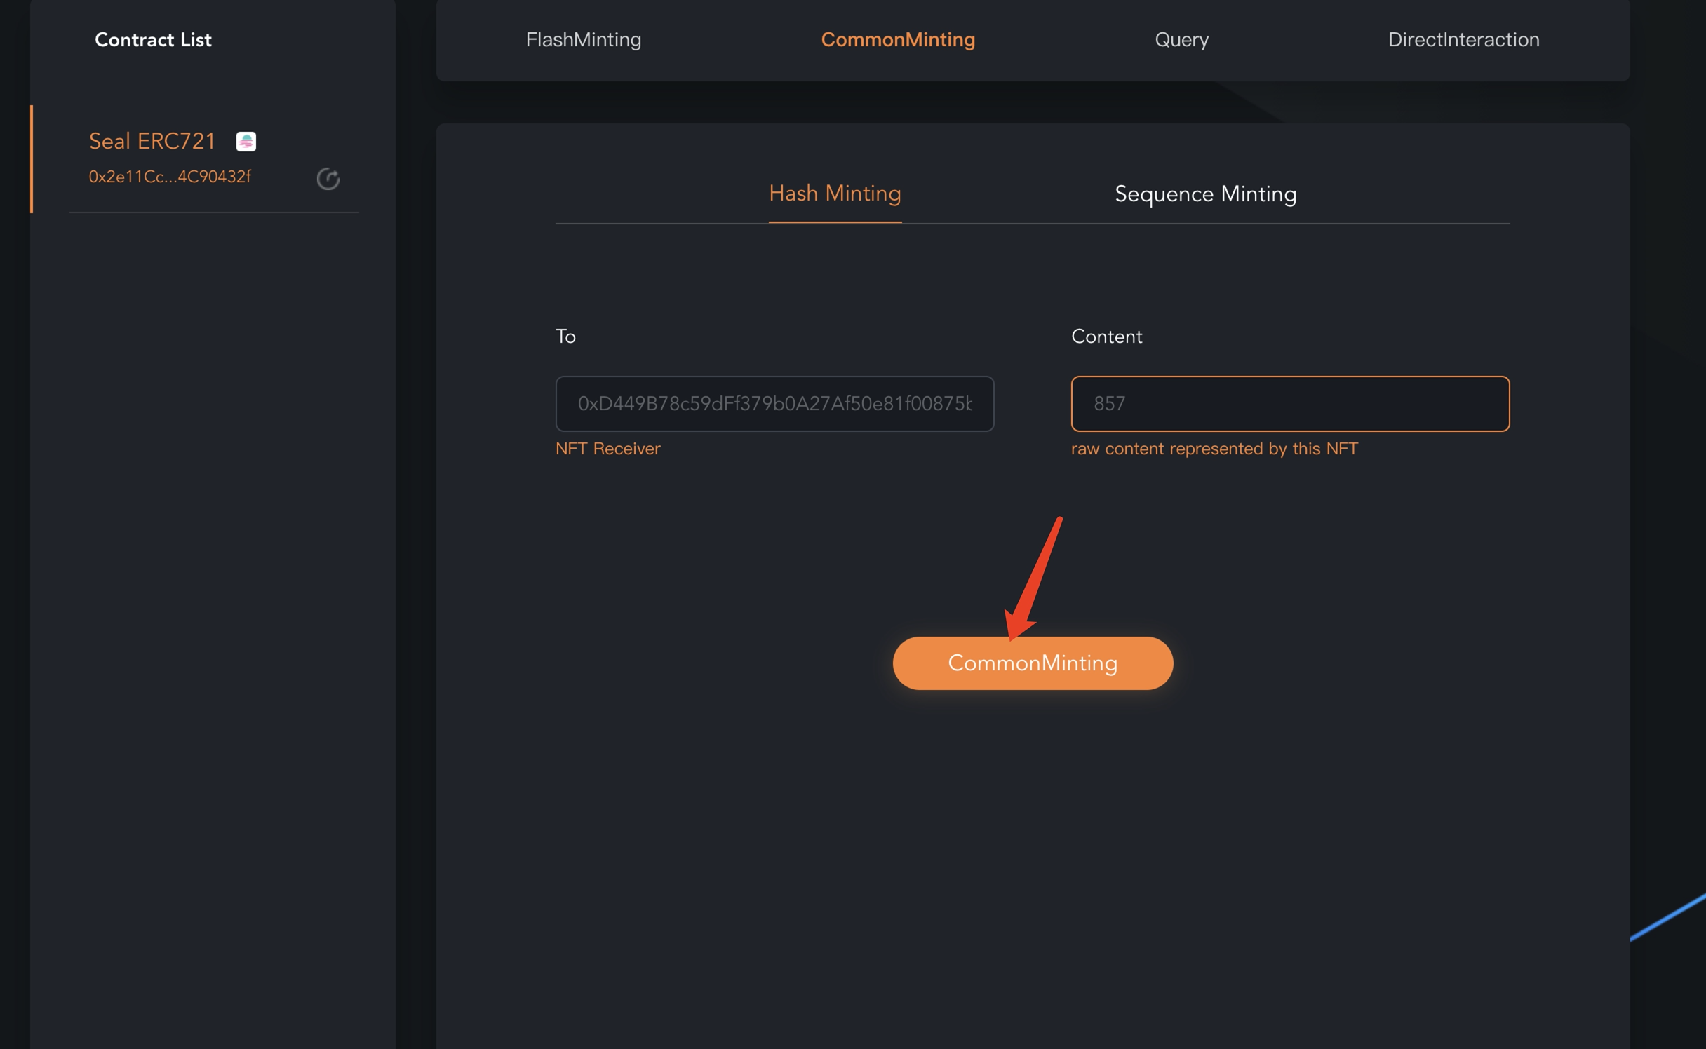Click the To address input field
This screenshot has height=1049, width=1706.
click(x=774, y=403)
